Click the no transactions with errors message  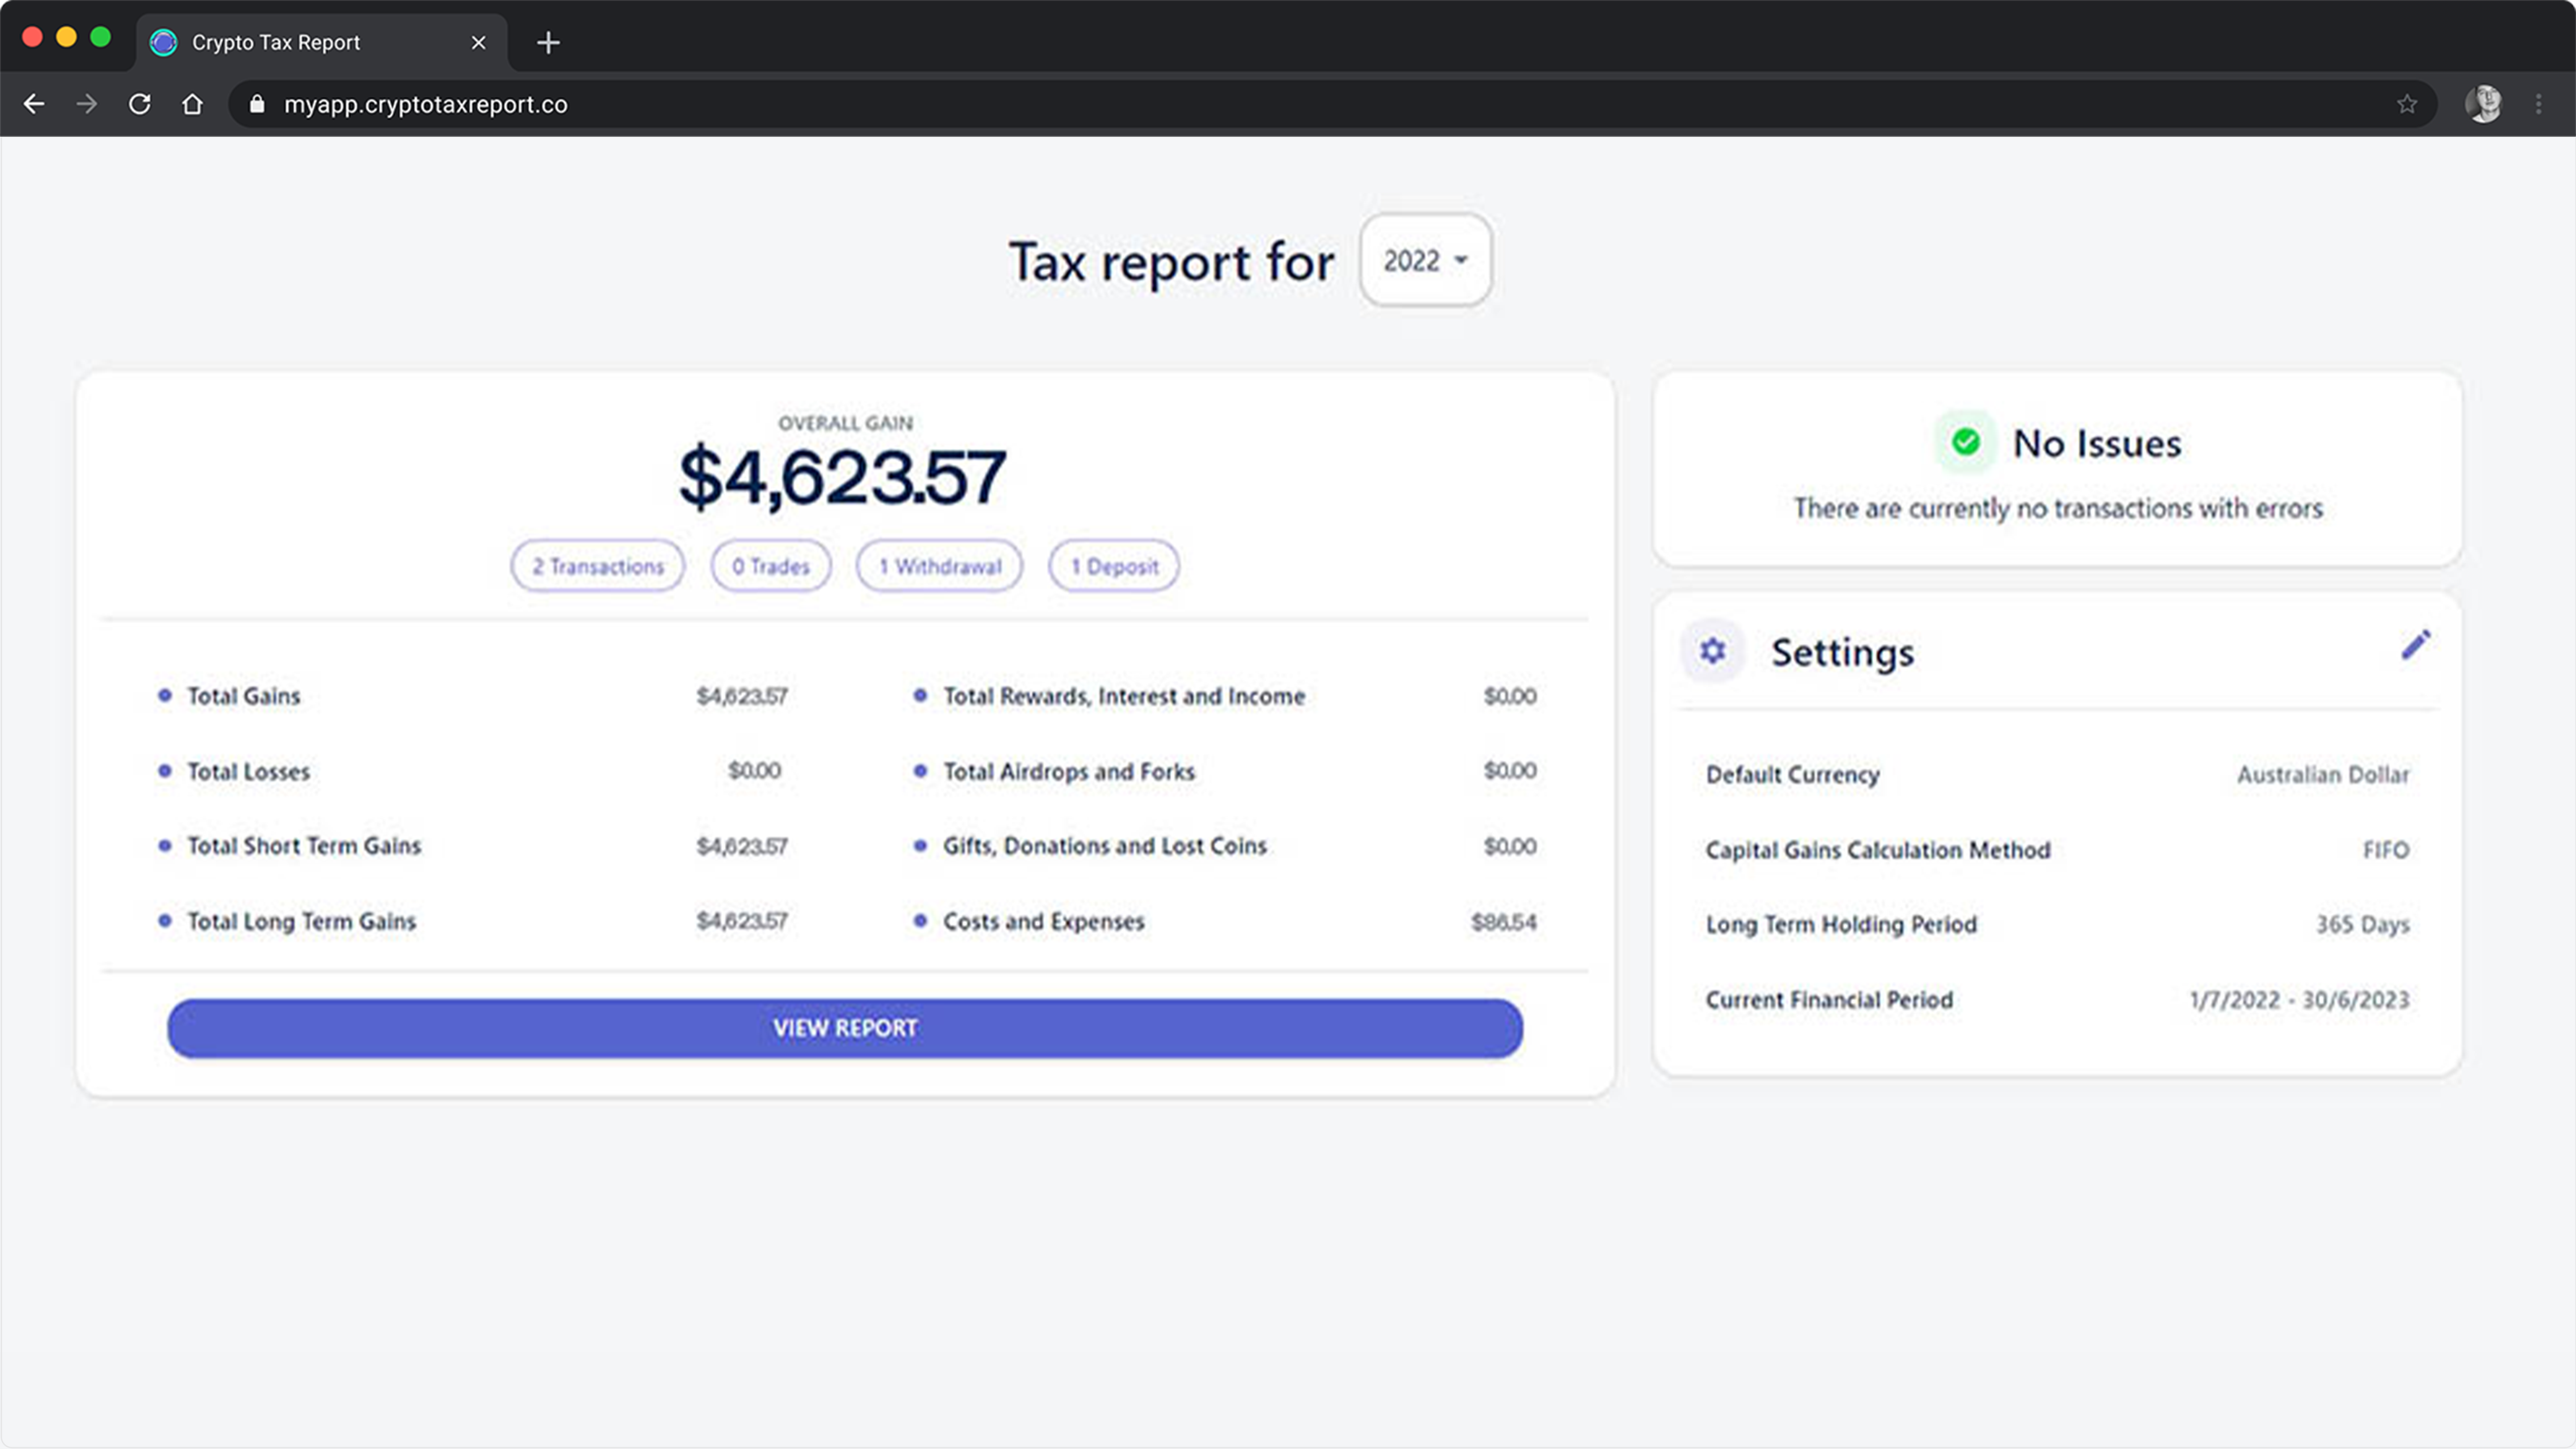point(2058,508)
